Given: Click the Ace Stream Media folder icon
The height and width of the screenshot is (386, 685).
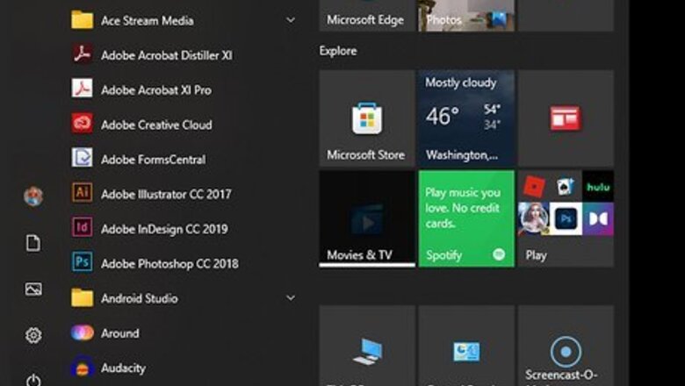Looking at the screenshot, I should point(83,20).
